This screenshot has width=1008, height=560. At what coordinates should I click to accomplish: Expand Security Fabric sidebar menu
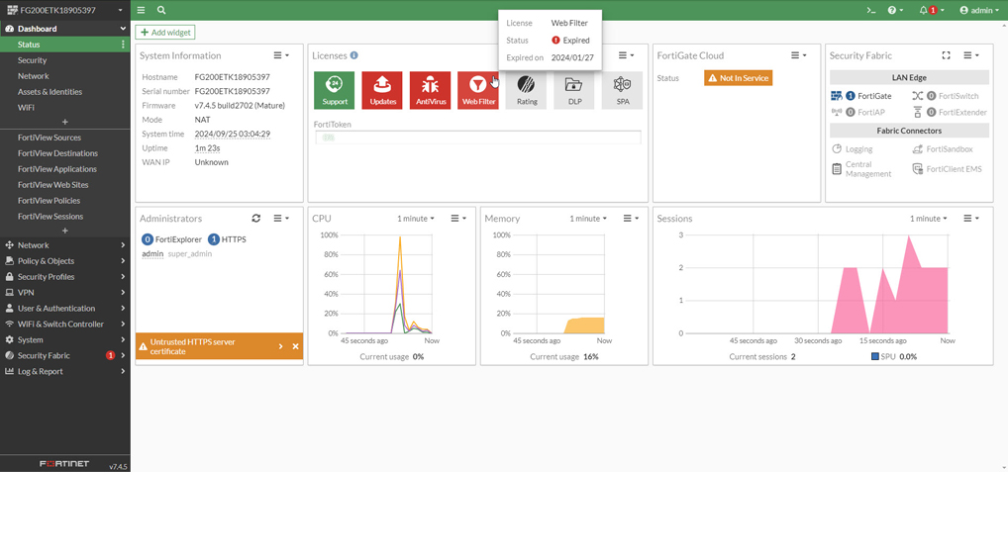pyautogui.click(x=65, y=355)
